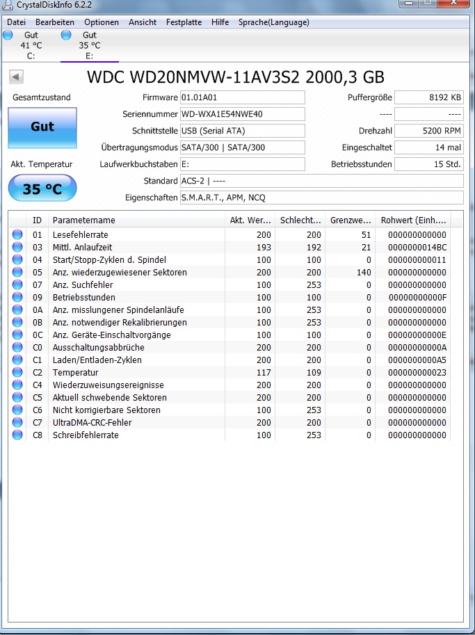This screenshot has height=635, width=475.
Task: Click the Laufwerkbuchstaben field E:
Action: (x=243, y=164)
